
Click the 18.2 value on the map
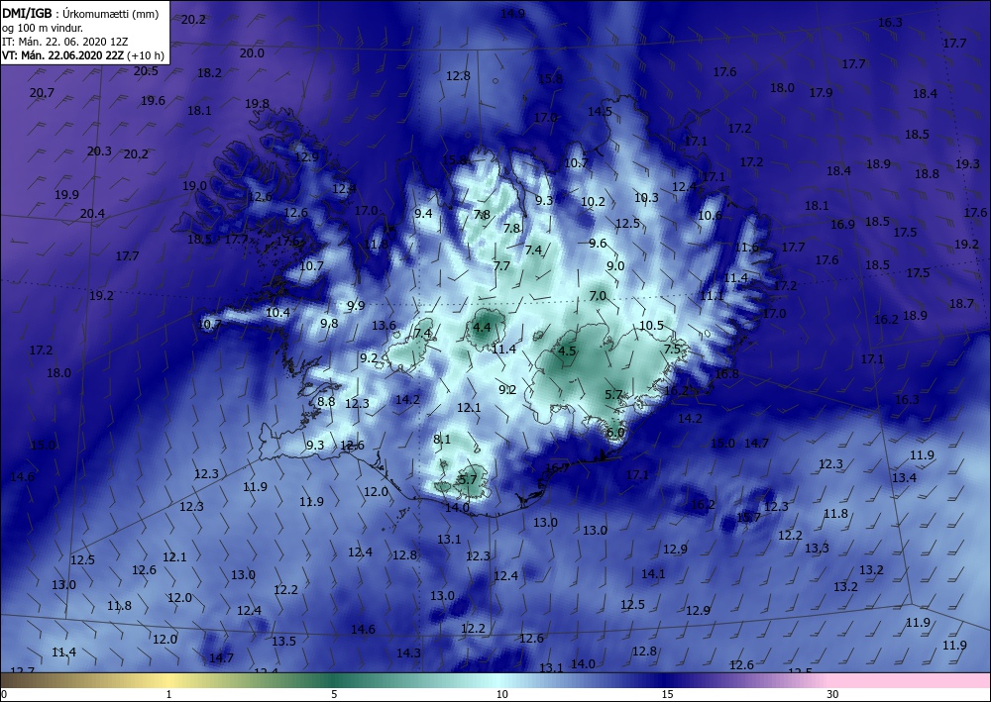point(209,72)
